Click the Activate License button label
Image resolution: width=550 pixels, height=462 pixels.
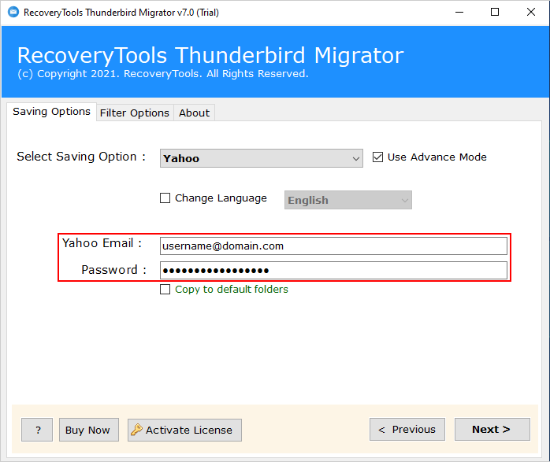(189, 430)
